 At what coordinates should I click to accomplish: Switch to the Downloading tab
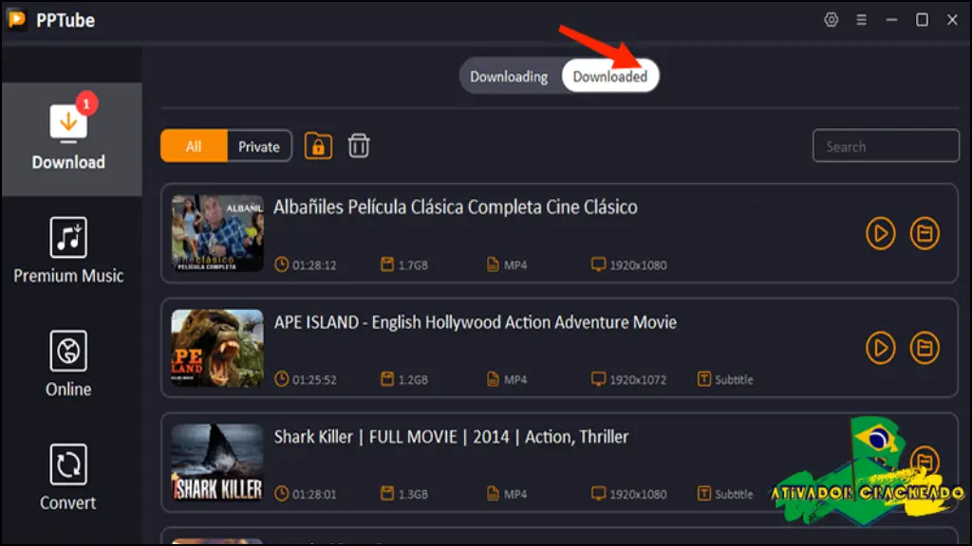click(509, 77)
